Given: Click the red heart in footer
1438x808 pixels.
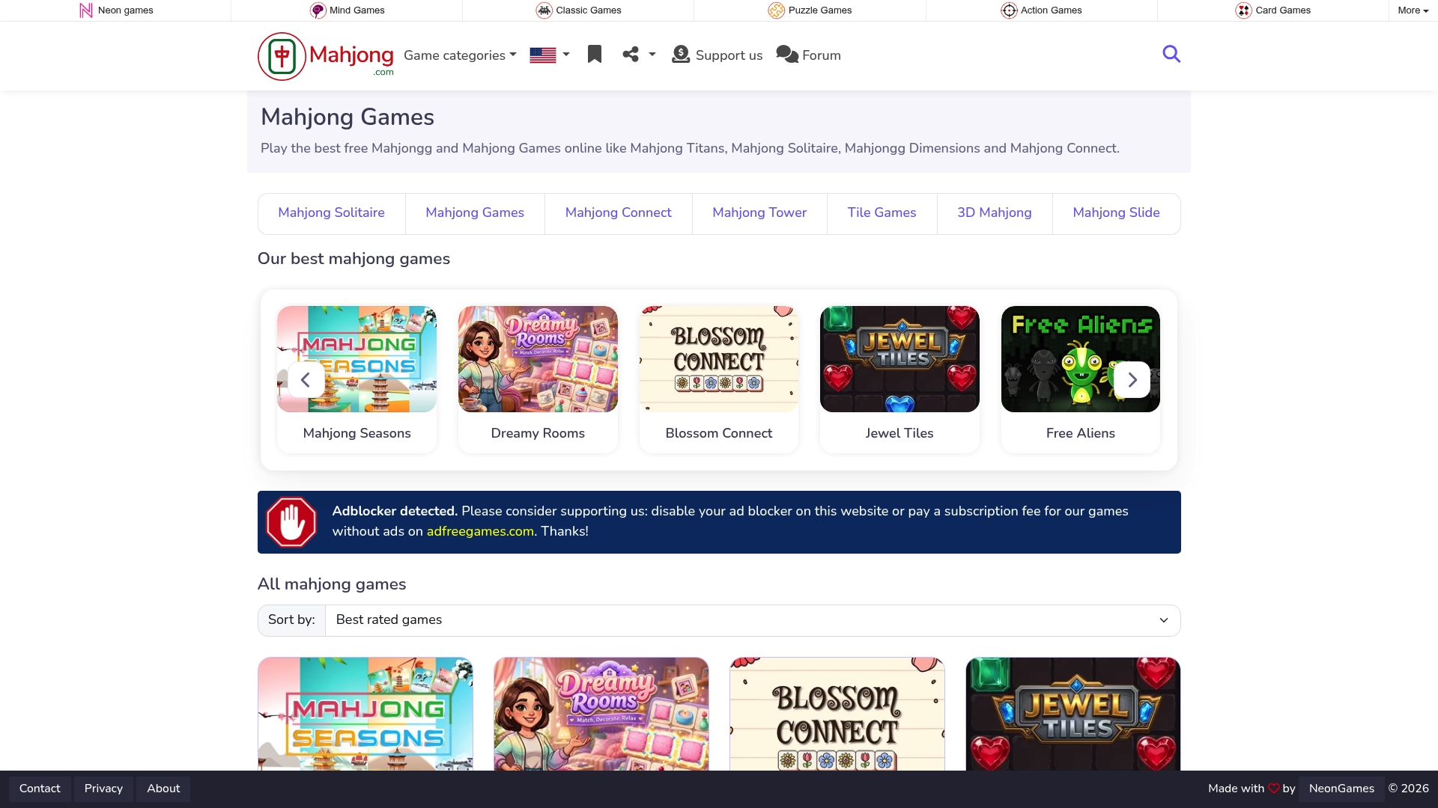Looking at the screenshot, I should coord(1273,789).
